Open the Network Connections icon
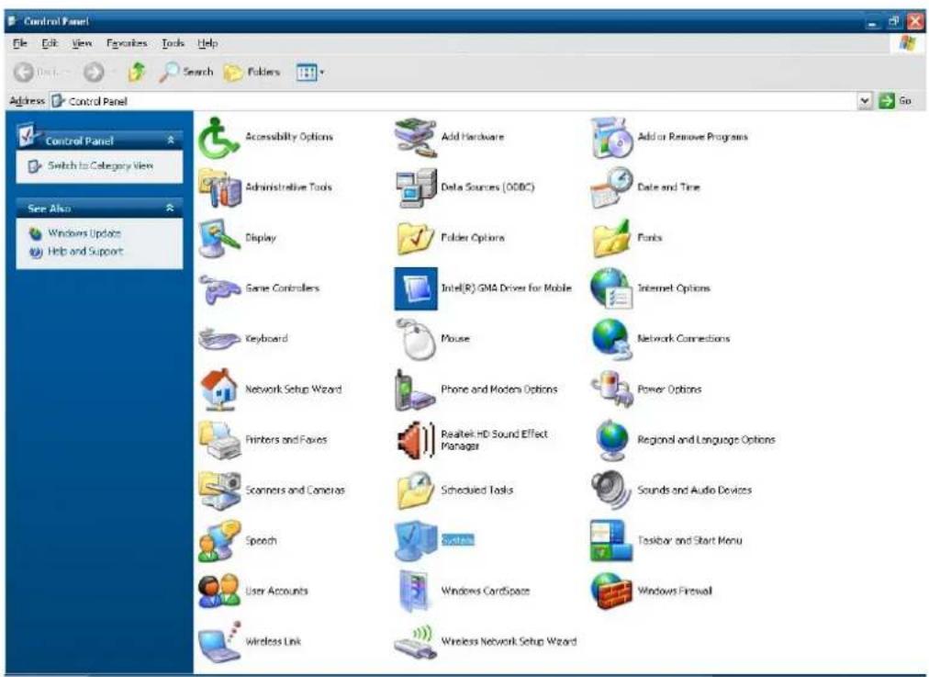 pyautogui.click(x=612, y=339)
